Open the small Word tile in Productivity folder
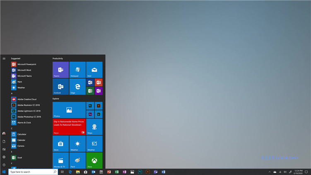 point(90,83)
